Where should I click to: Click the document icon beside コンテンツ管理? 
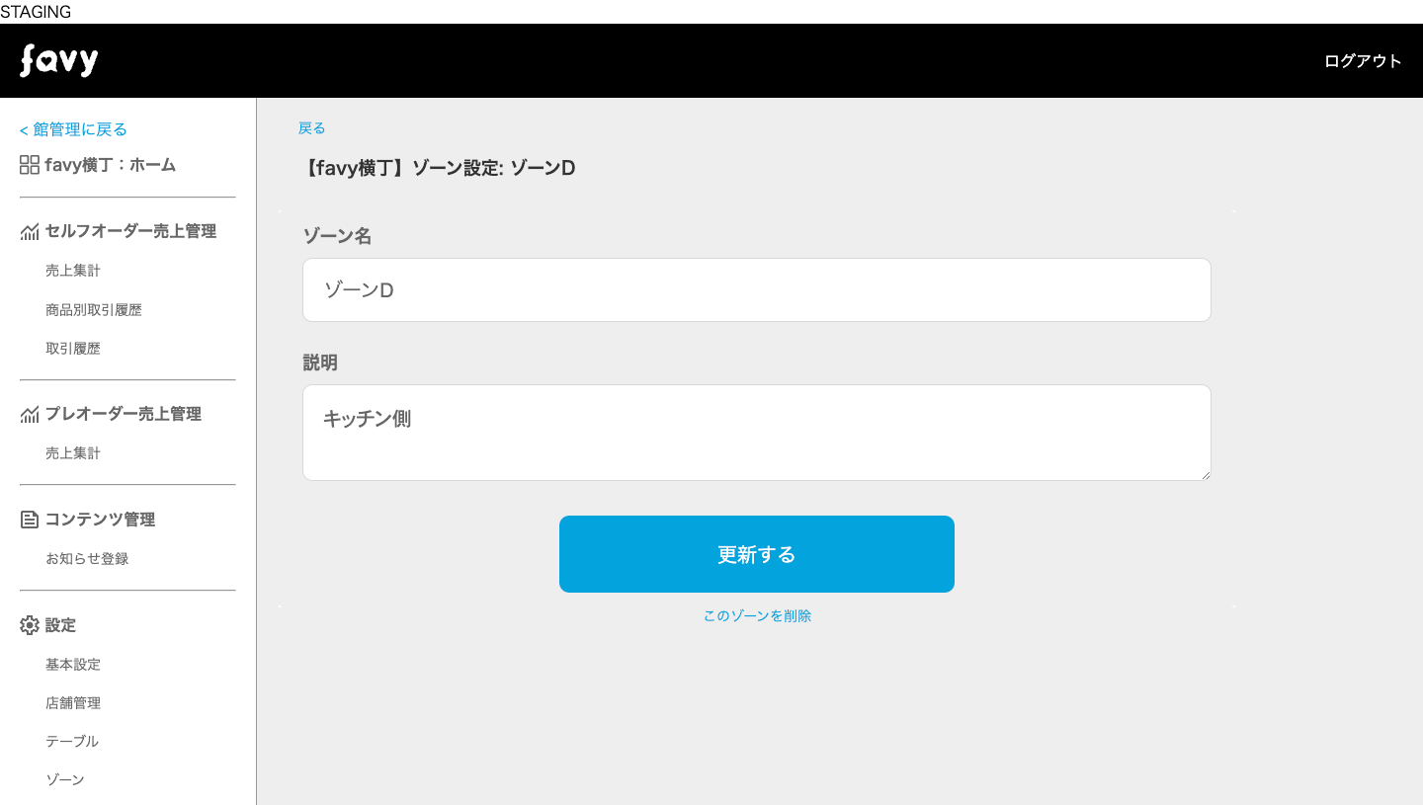(x=30, y=520)
